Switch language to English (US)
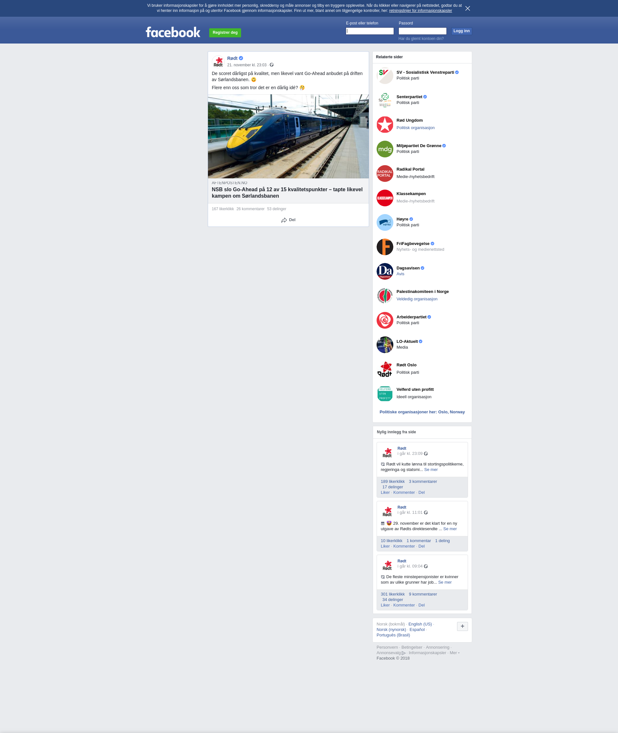 click(x=420, y=624)
